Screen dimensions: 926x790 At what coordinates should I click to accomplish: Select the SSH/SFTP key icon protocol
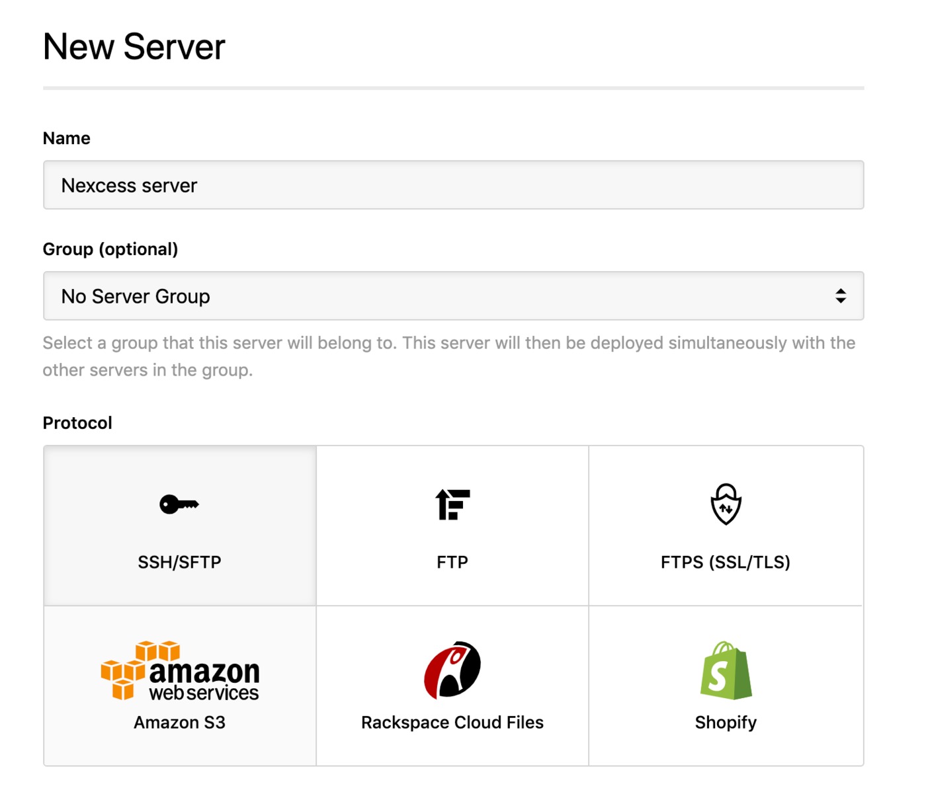(x=179, y=504)
